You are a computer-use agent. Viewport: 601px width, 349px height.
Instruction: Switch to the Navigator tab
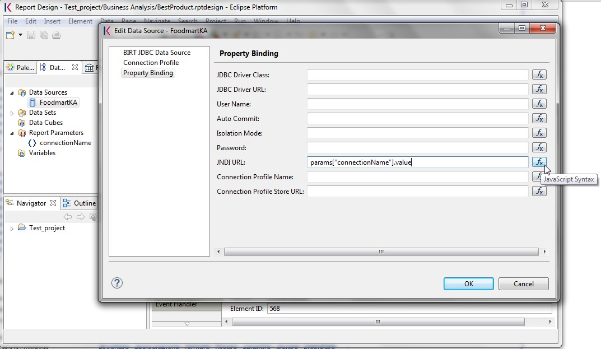[x=31, y=203]
